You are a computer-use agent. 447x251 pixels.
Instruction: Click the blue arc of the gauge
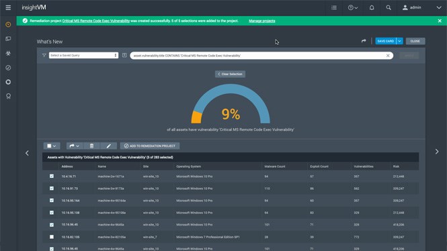231,88
